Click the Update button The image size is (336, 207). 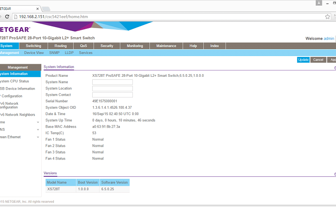pos(303,60)
